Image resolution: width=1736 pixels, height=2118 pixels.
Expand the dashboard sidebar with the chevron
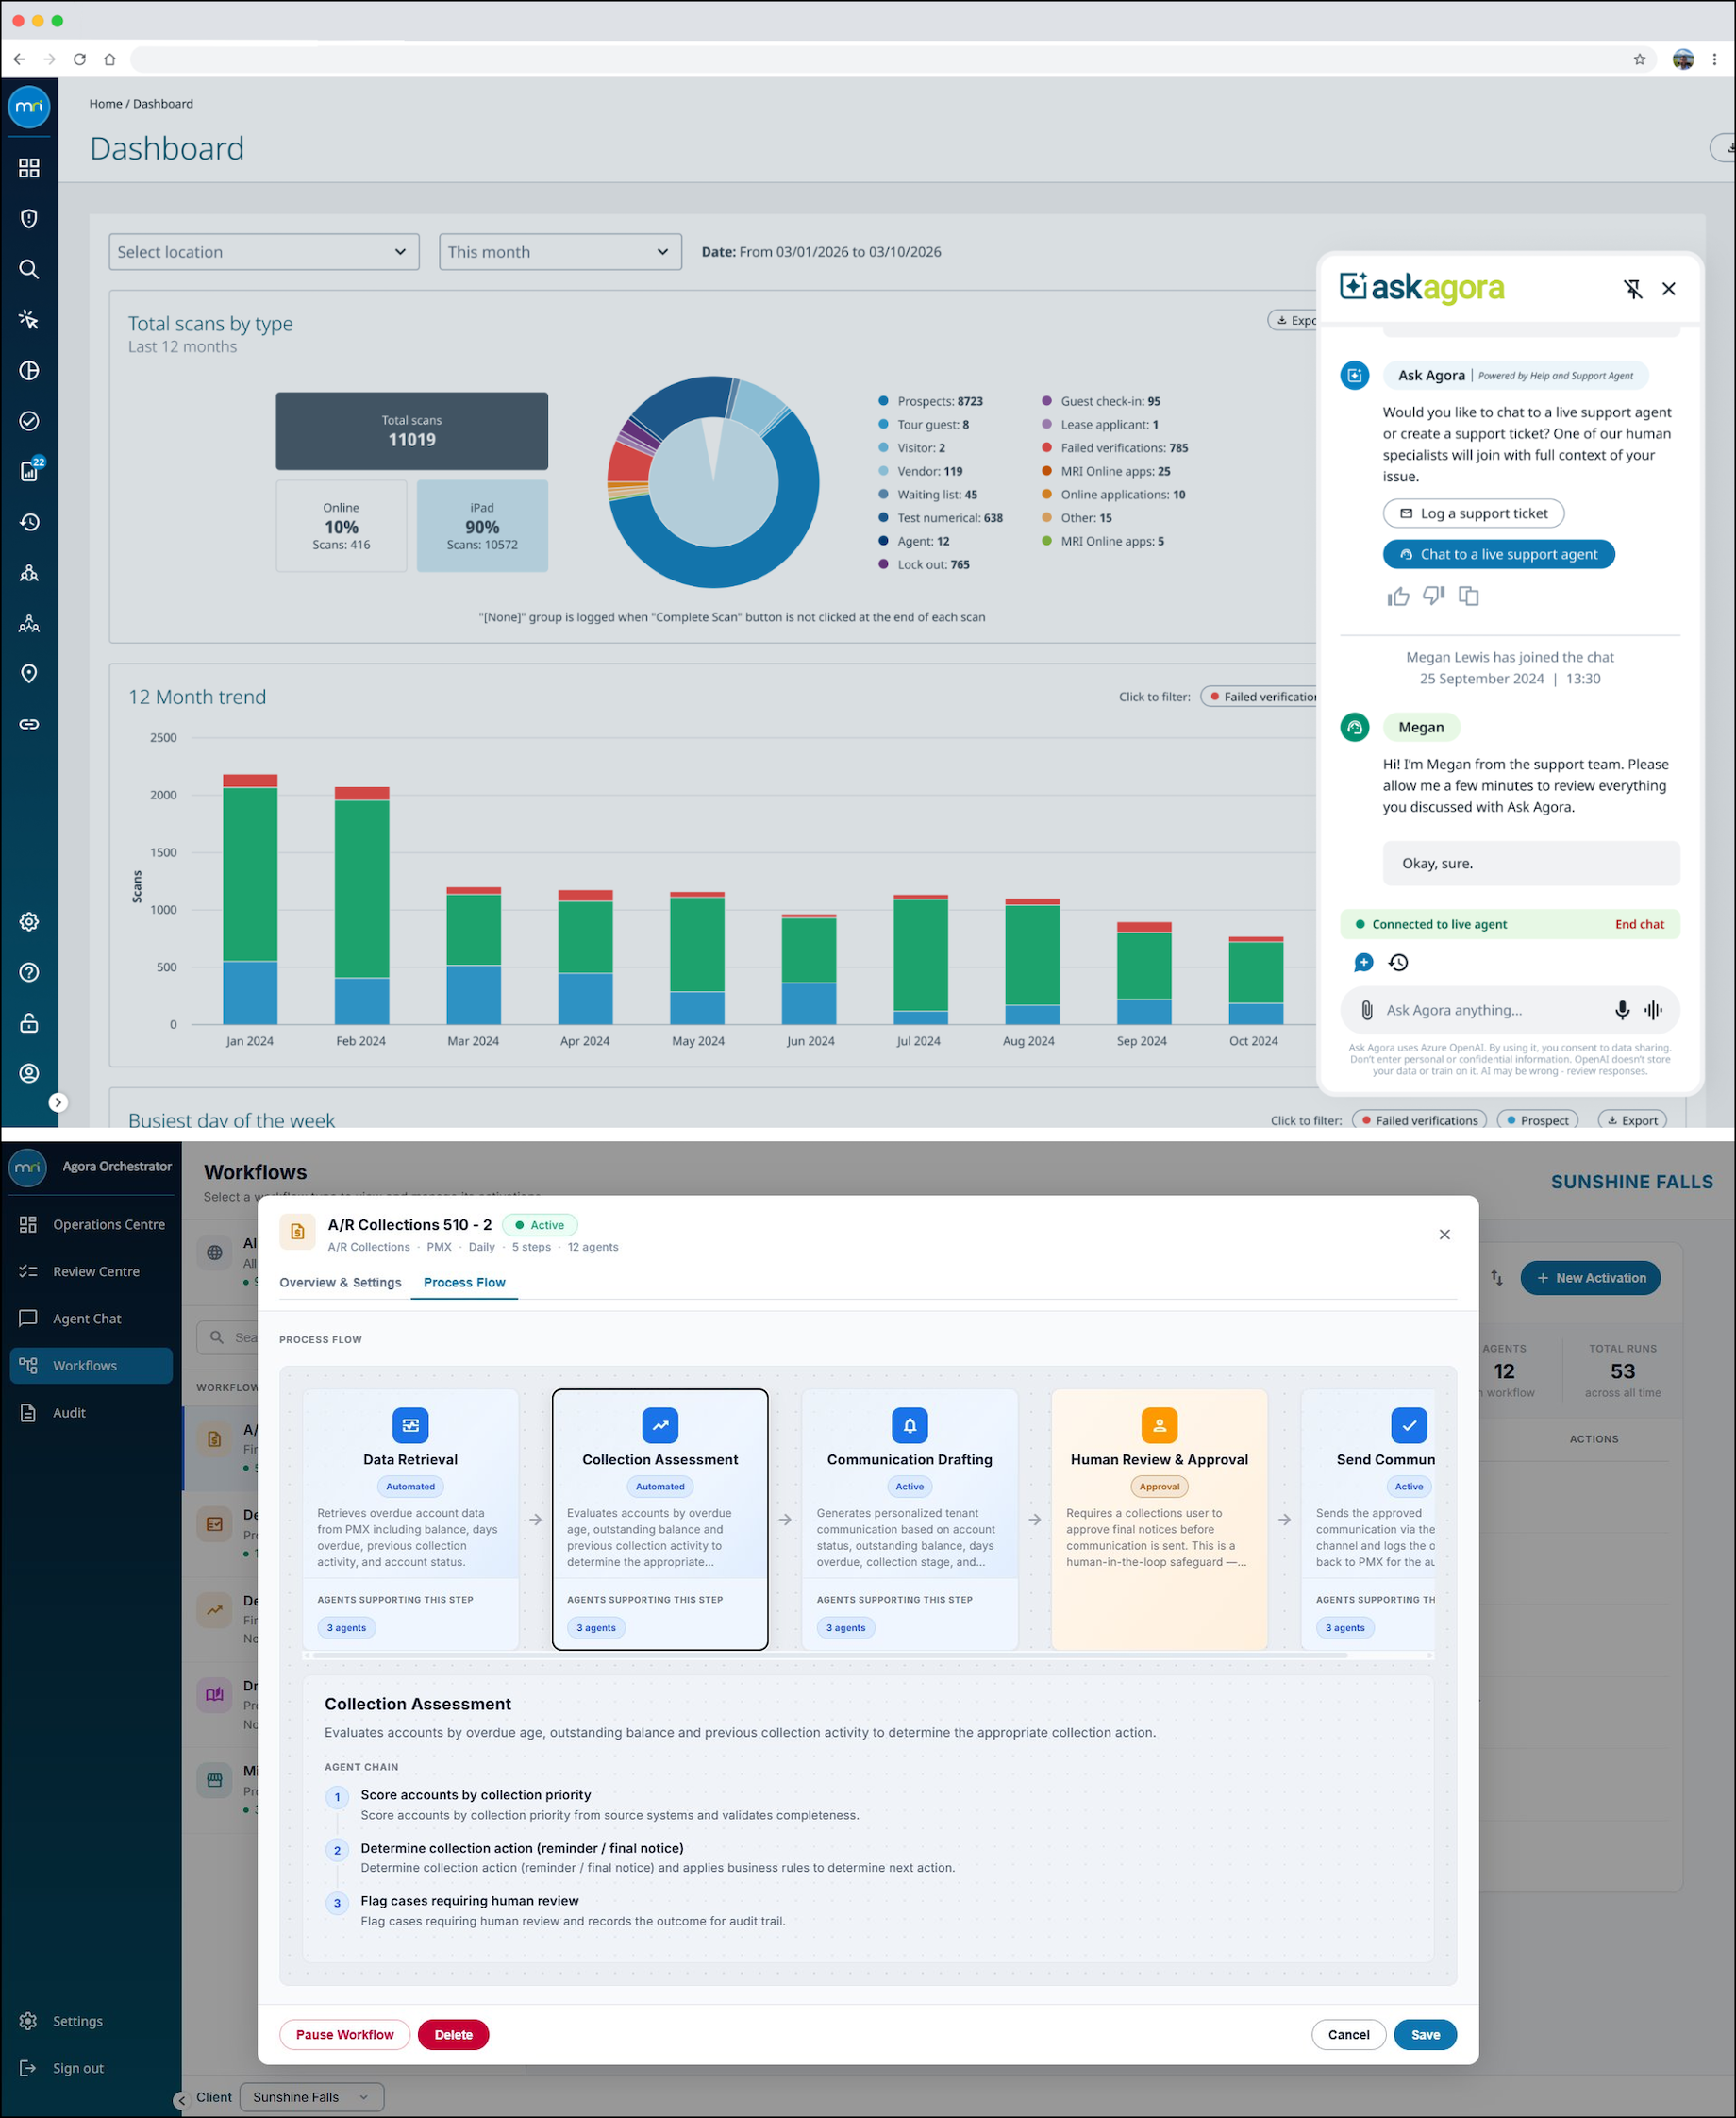[58, 1102]
